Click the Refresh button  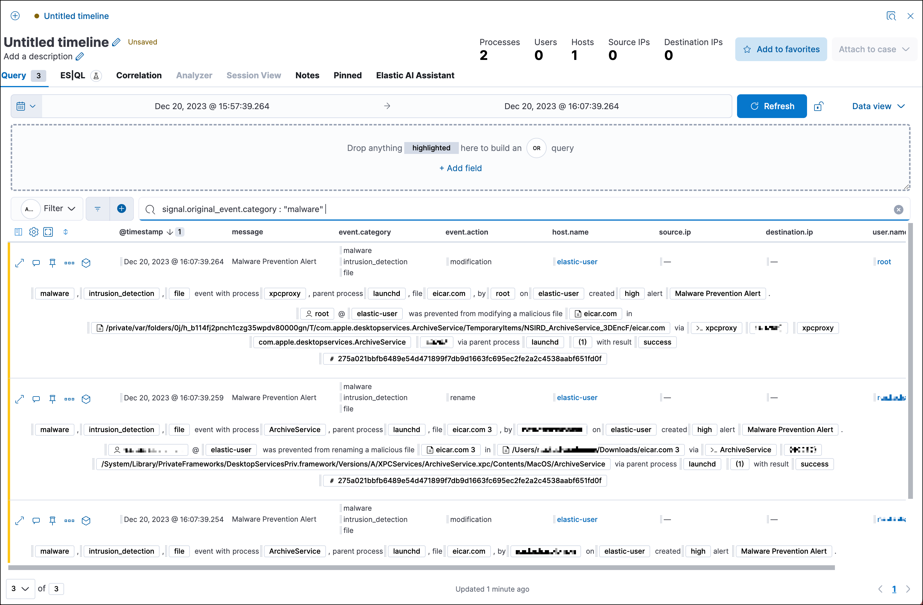click(x=771, y=106)
